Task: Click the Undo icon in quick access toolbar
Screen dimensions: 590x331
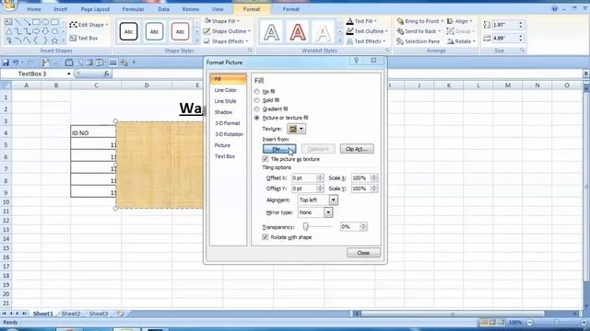Action: tap(16, 63)
